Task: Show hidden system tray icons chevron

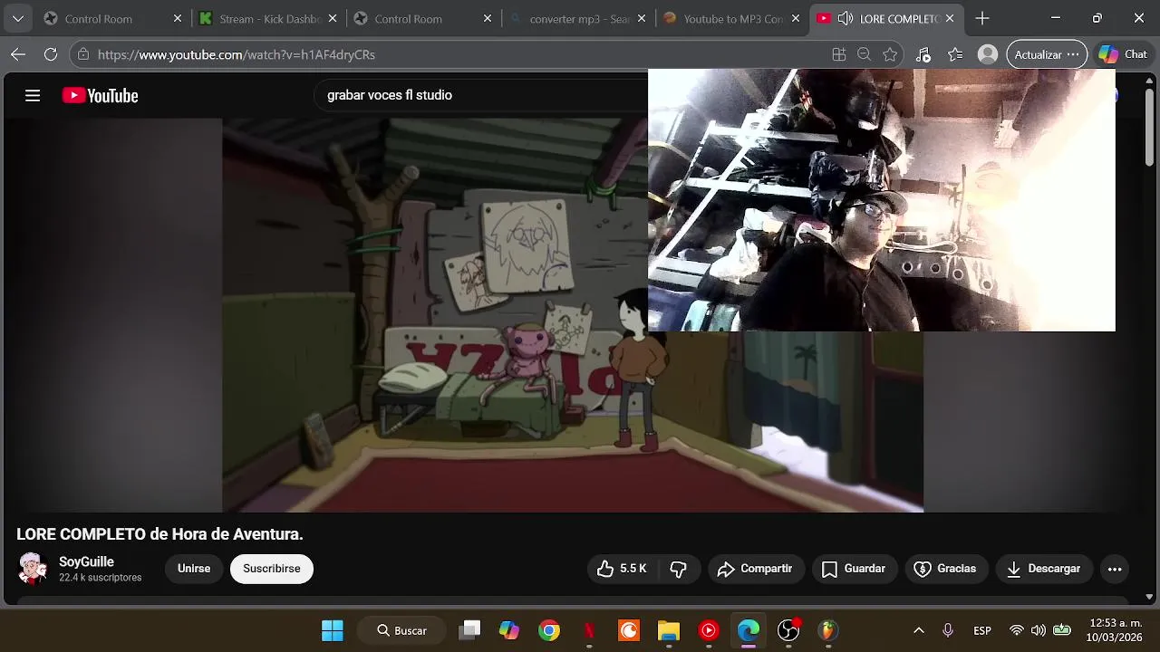Action: point(918,630)
